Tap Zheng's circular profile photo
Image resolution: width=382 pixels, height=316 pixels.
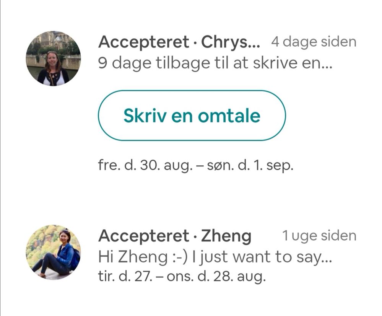click(x=53, y=252)
